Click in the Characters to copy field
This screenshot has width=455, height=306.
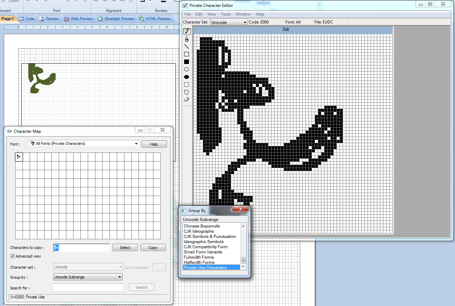pos(82,248)
